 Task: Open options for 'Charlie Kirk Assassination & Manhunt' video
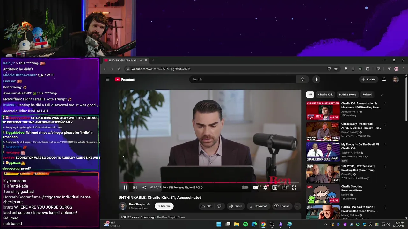tap(385, 104)
